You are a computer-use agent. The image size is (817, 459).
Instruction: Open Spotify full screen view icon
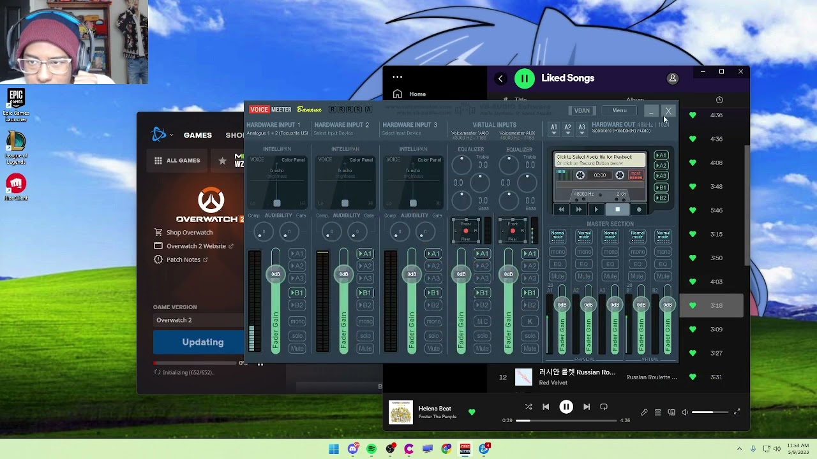coord(737,412)
